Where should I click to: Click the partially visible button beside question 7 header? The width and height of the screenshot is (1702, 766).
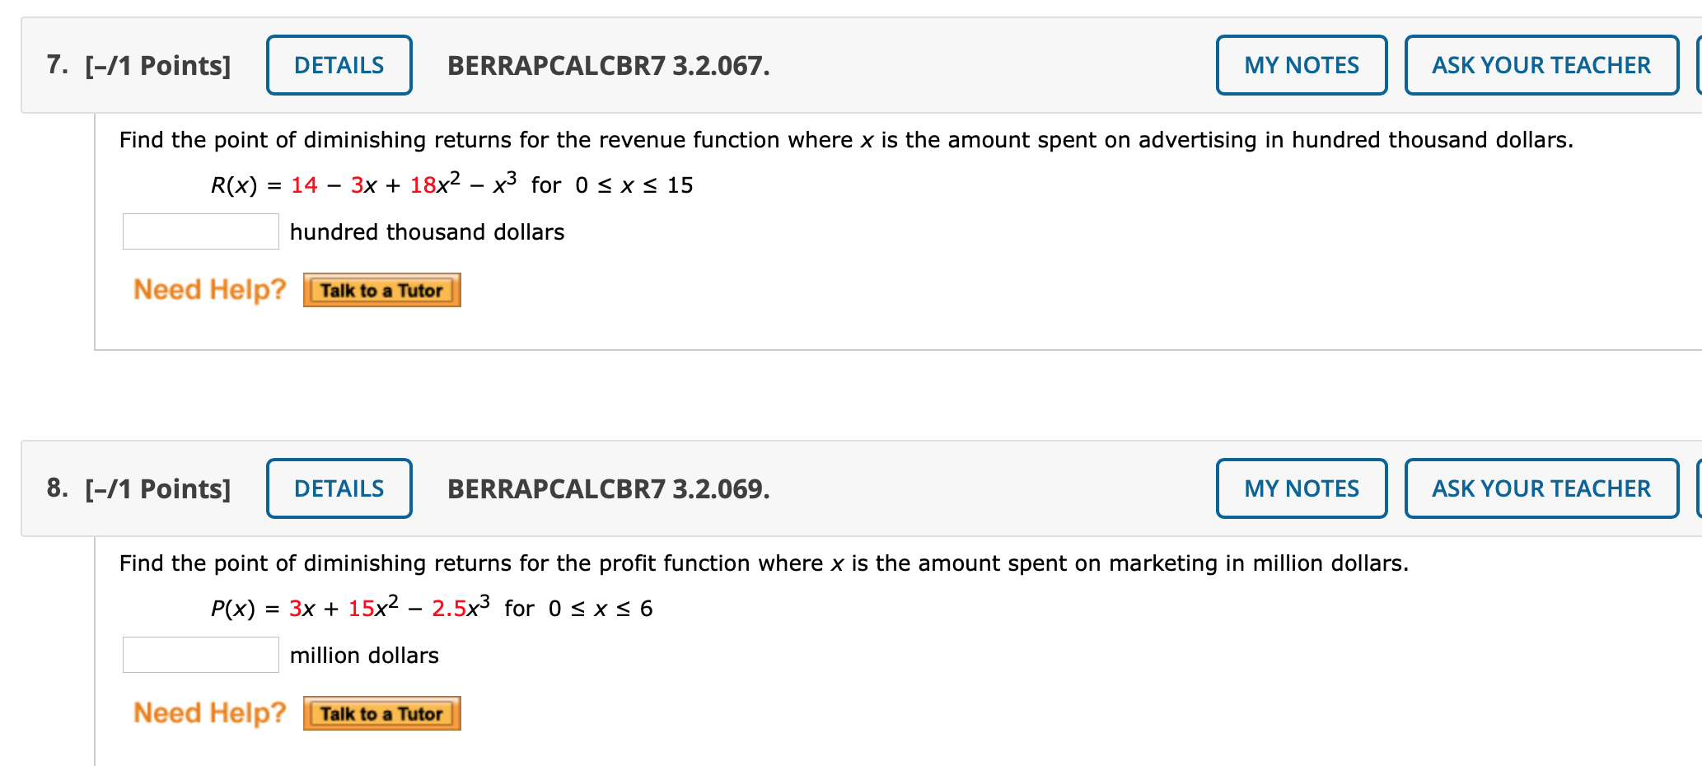pos(1697,65)
